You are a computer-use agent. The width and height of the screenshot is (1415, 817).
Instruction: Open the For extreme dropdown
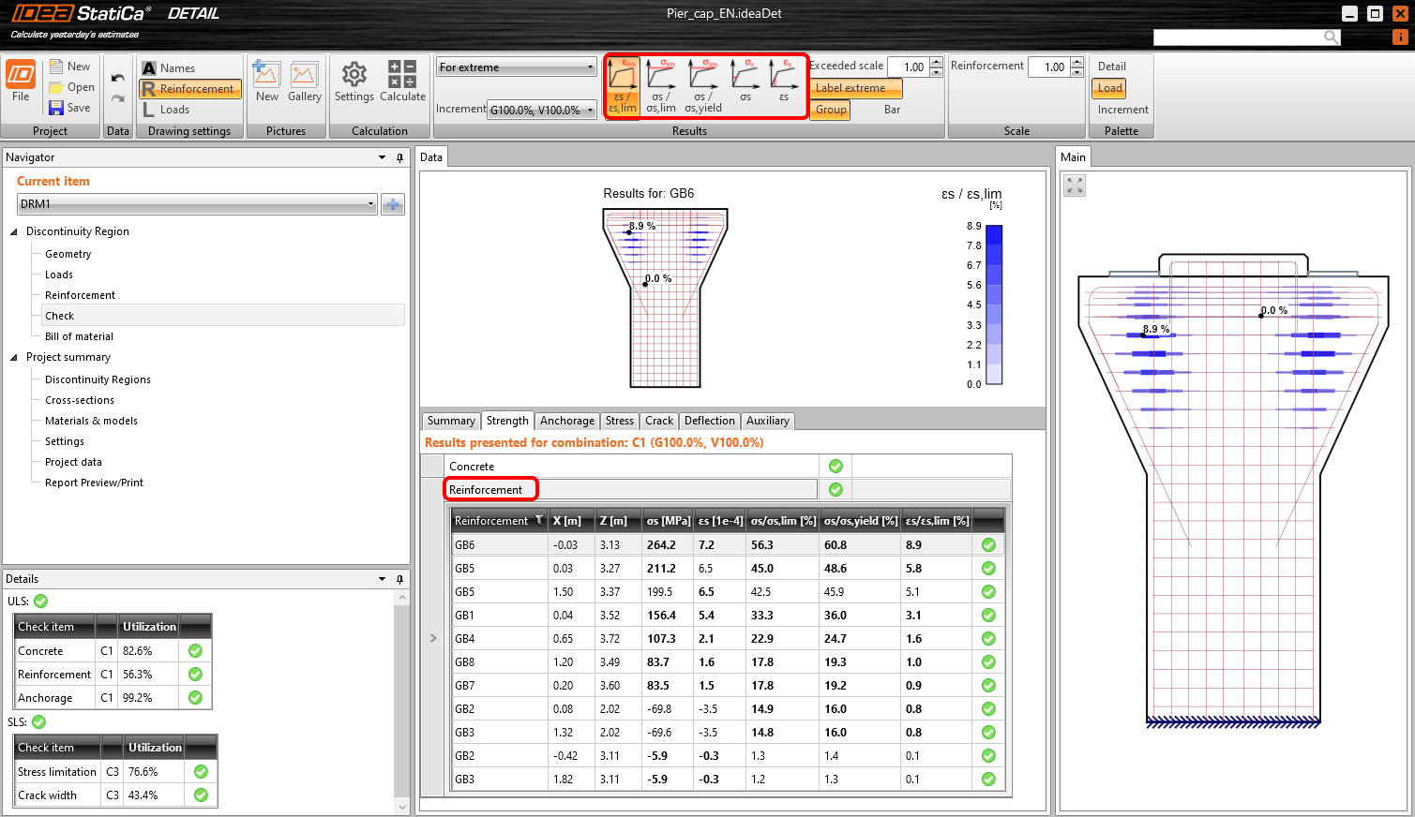[x=516, y=67]
